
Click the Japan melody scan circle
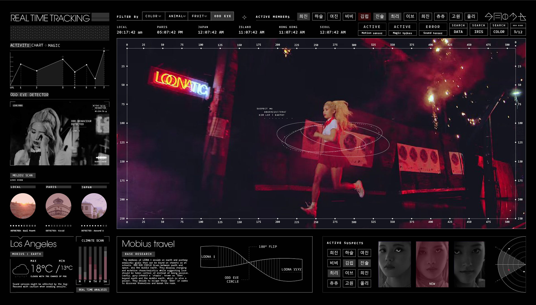tap(94, 206)
